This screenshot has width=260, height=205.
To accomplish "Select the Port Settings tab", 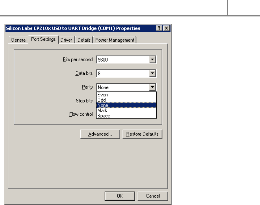I will (x=43, y=39).
